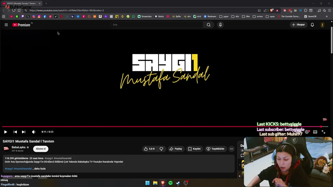Show hidden bookmarks overflow chevron

326,16
